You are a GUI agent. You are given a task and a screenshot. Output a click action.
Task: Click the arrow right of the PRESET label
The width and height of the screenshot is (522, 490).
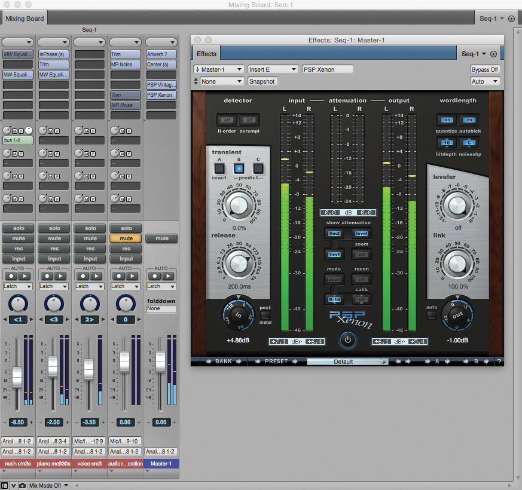click(295, 362)
